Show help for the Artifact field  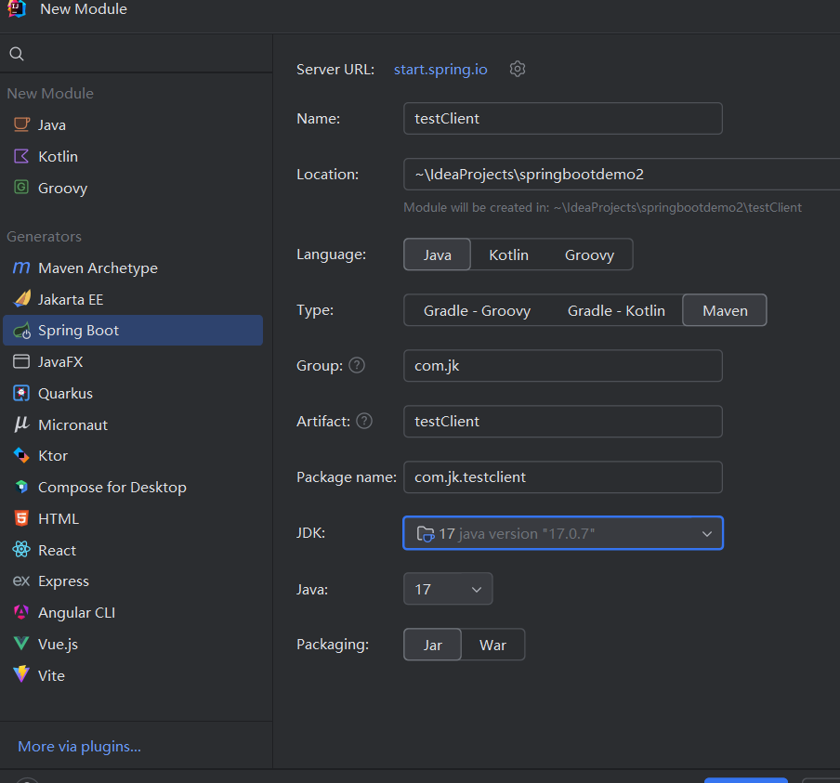[364, 421]
